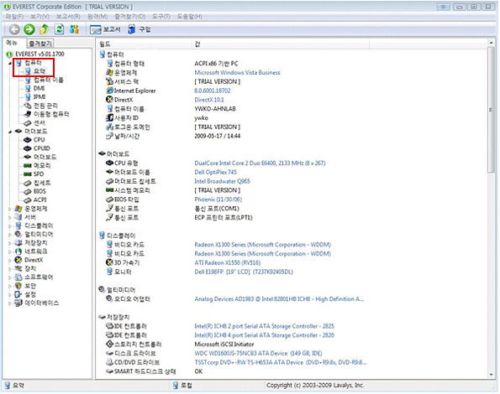Refresh the page with Refresh icon
Image resolution: width=500 pixels, height=394 pixels.
[x=60, y=29]
